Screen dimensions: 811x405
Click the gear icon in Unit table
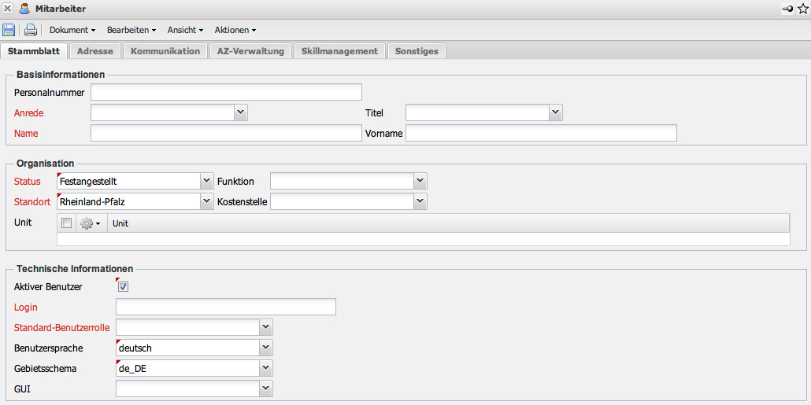point(90,223)
